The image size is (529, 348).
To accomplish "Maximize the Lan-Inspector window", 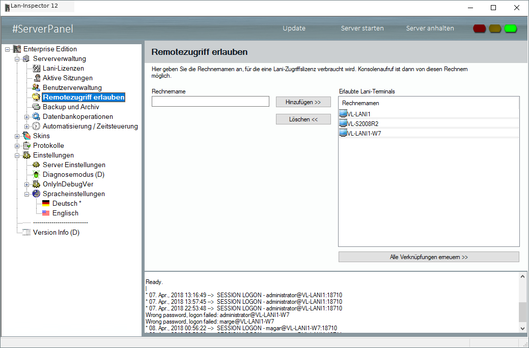I will tap(493, 8).
